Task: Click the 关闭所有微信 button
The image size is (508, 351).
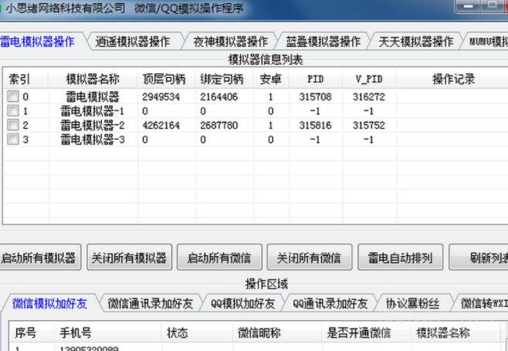Action: click(310, 258)
